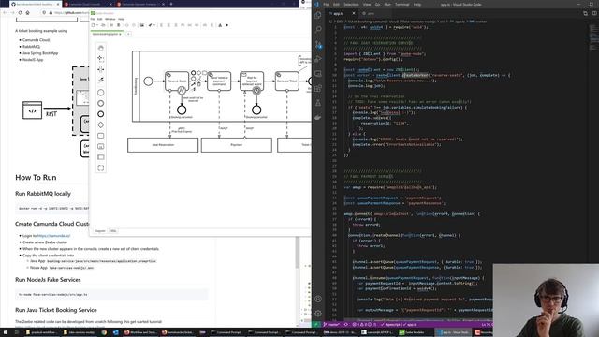Click the browser back button
The height and width of the screenshot is (337, 599).
point(5,12)
